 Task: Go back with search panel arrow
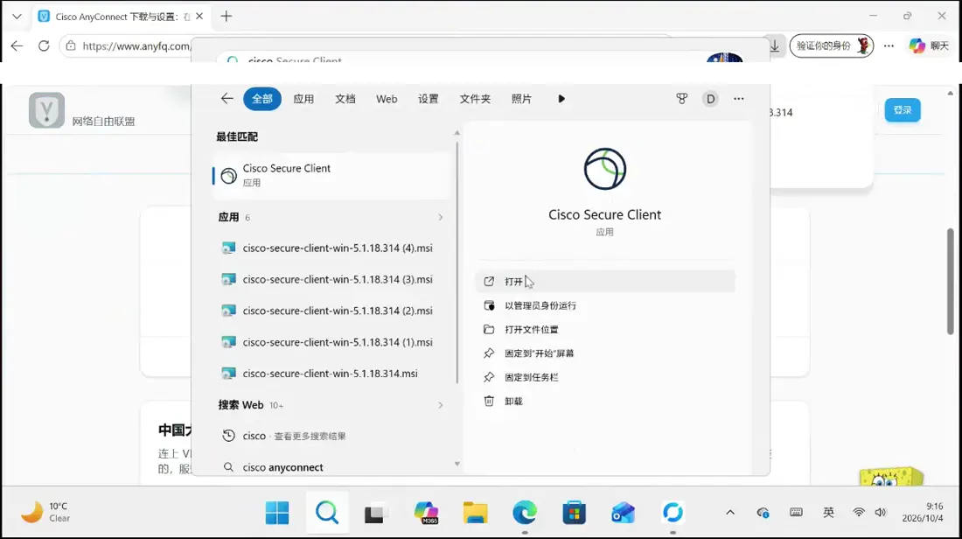pyautogui.click(x=227, y=98)
